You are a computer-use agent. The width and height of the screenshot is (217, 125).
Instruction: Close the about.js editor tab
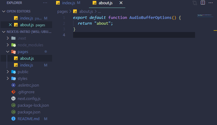click(x=121, y=3)
